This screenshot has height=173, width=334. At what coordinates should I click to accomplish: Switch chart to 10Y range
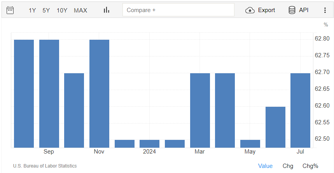click(x=62, y=11)
